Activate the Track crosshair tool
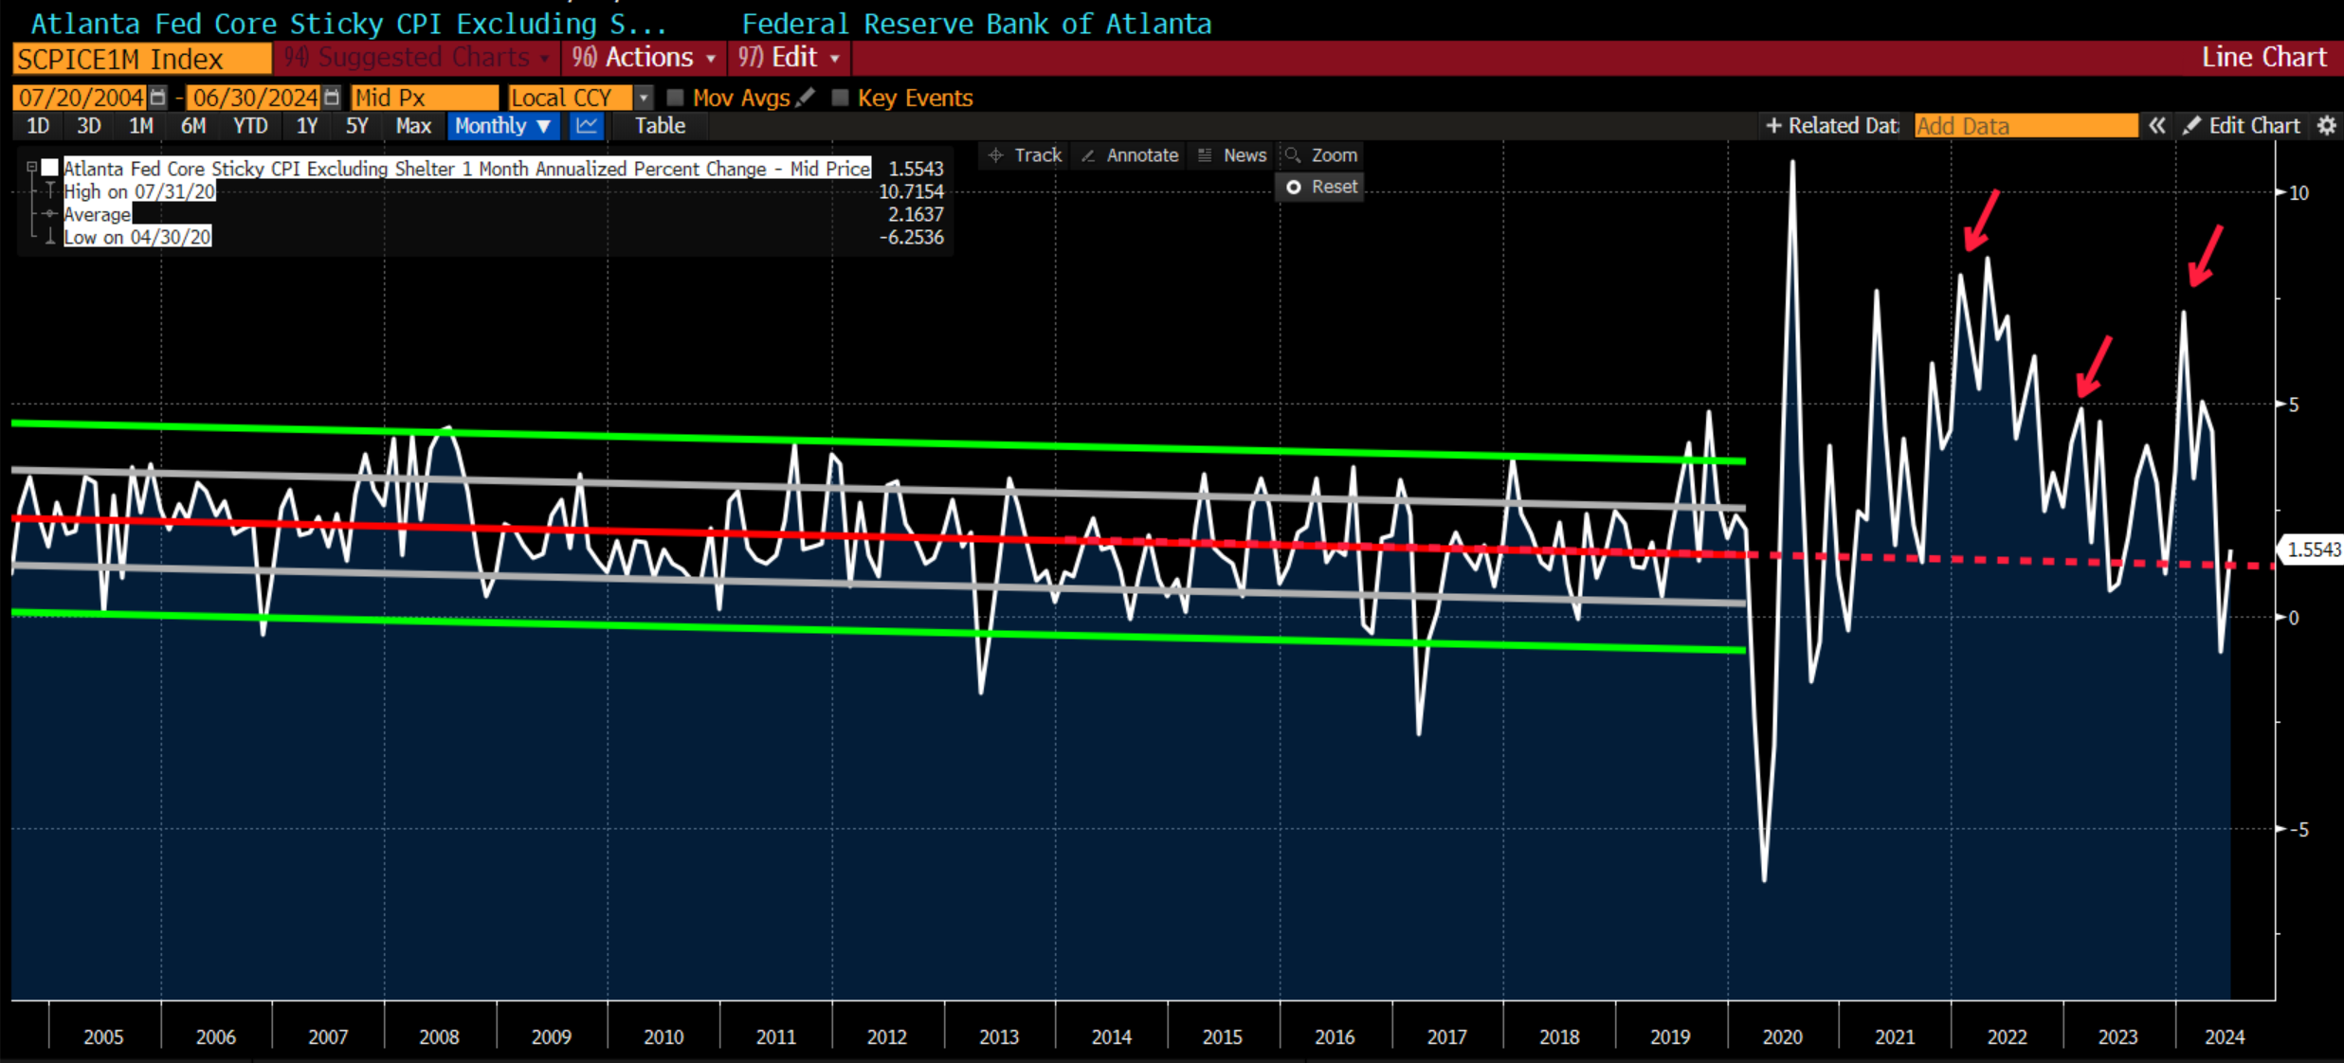Image resolution: width=2344 pixels, height=1063 pixels. [1025, 155]
